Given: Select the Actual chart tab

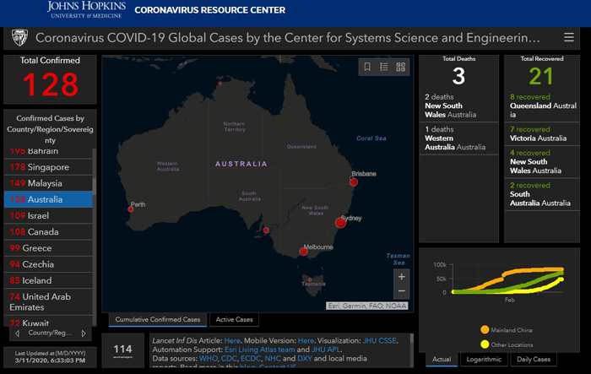Looking at the screenshot, I should point(442,360).
